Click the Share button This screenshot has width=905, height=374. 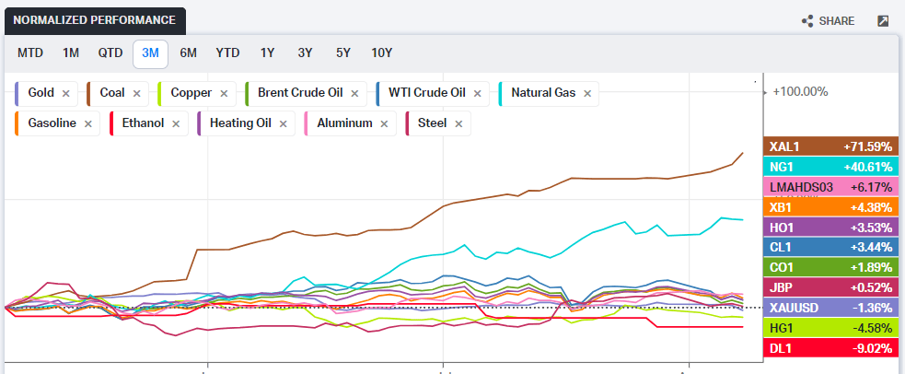coord(828,21)
